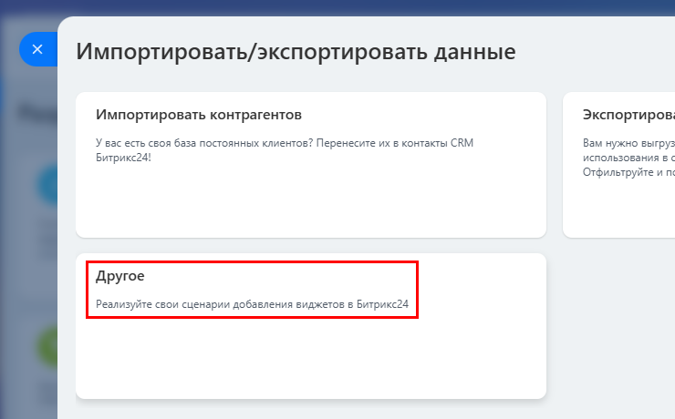Close the import/export slider panel
This screenshot has height=419, width=675.
[x=37, y=49]
